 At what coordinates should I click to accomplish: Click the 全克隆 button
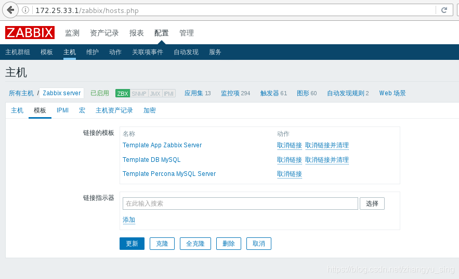(195, 244)
